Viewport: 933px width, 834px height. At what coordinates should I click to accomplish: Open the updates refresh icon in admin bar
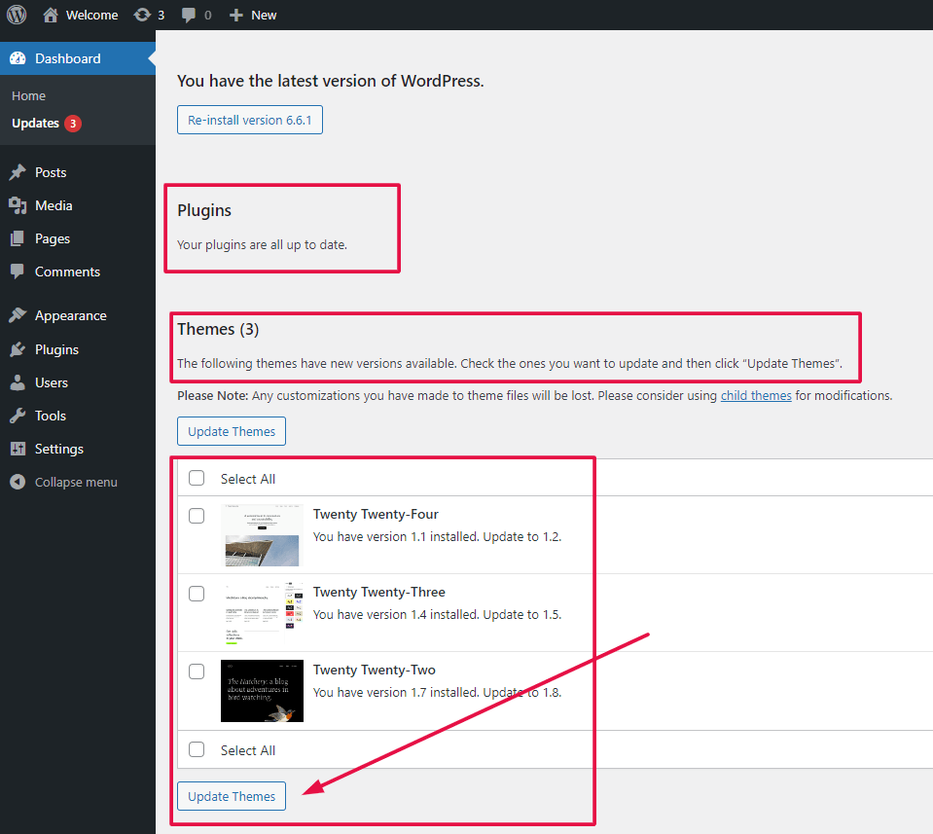[142, 15]
